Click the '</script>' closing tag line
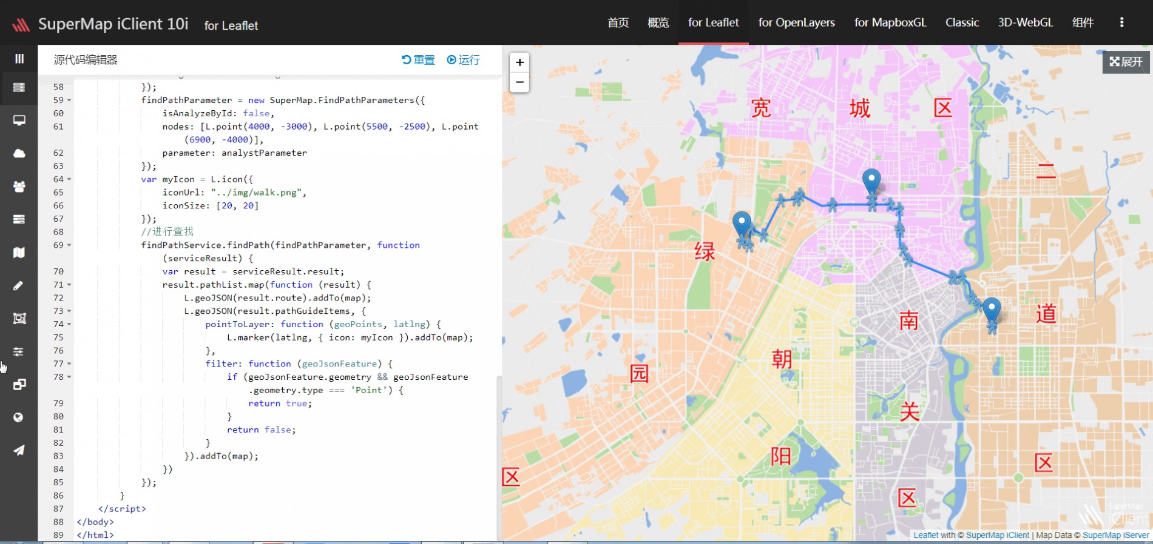Image resolution: width=1153 pixels, height=544 pixels. [122, 509]
